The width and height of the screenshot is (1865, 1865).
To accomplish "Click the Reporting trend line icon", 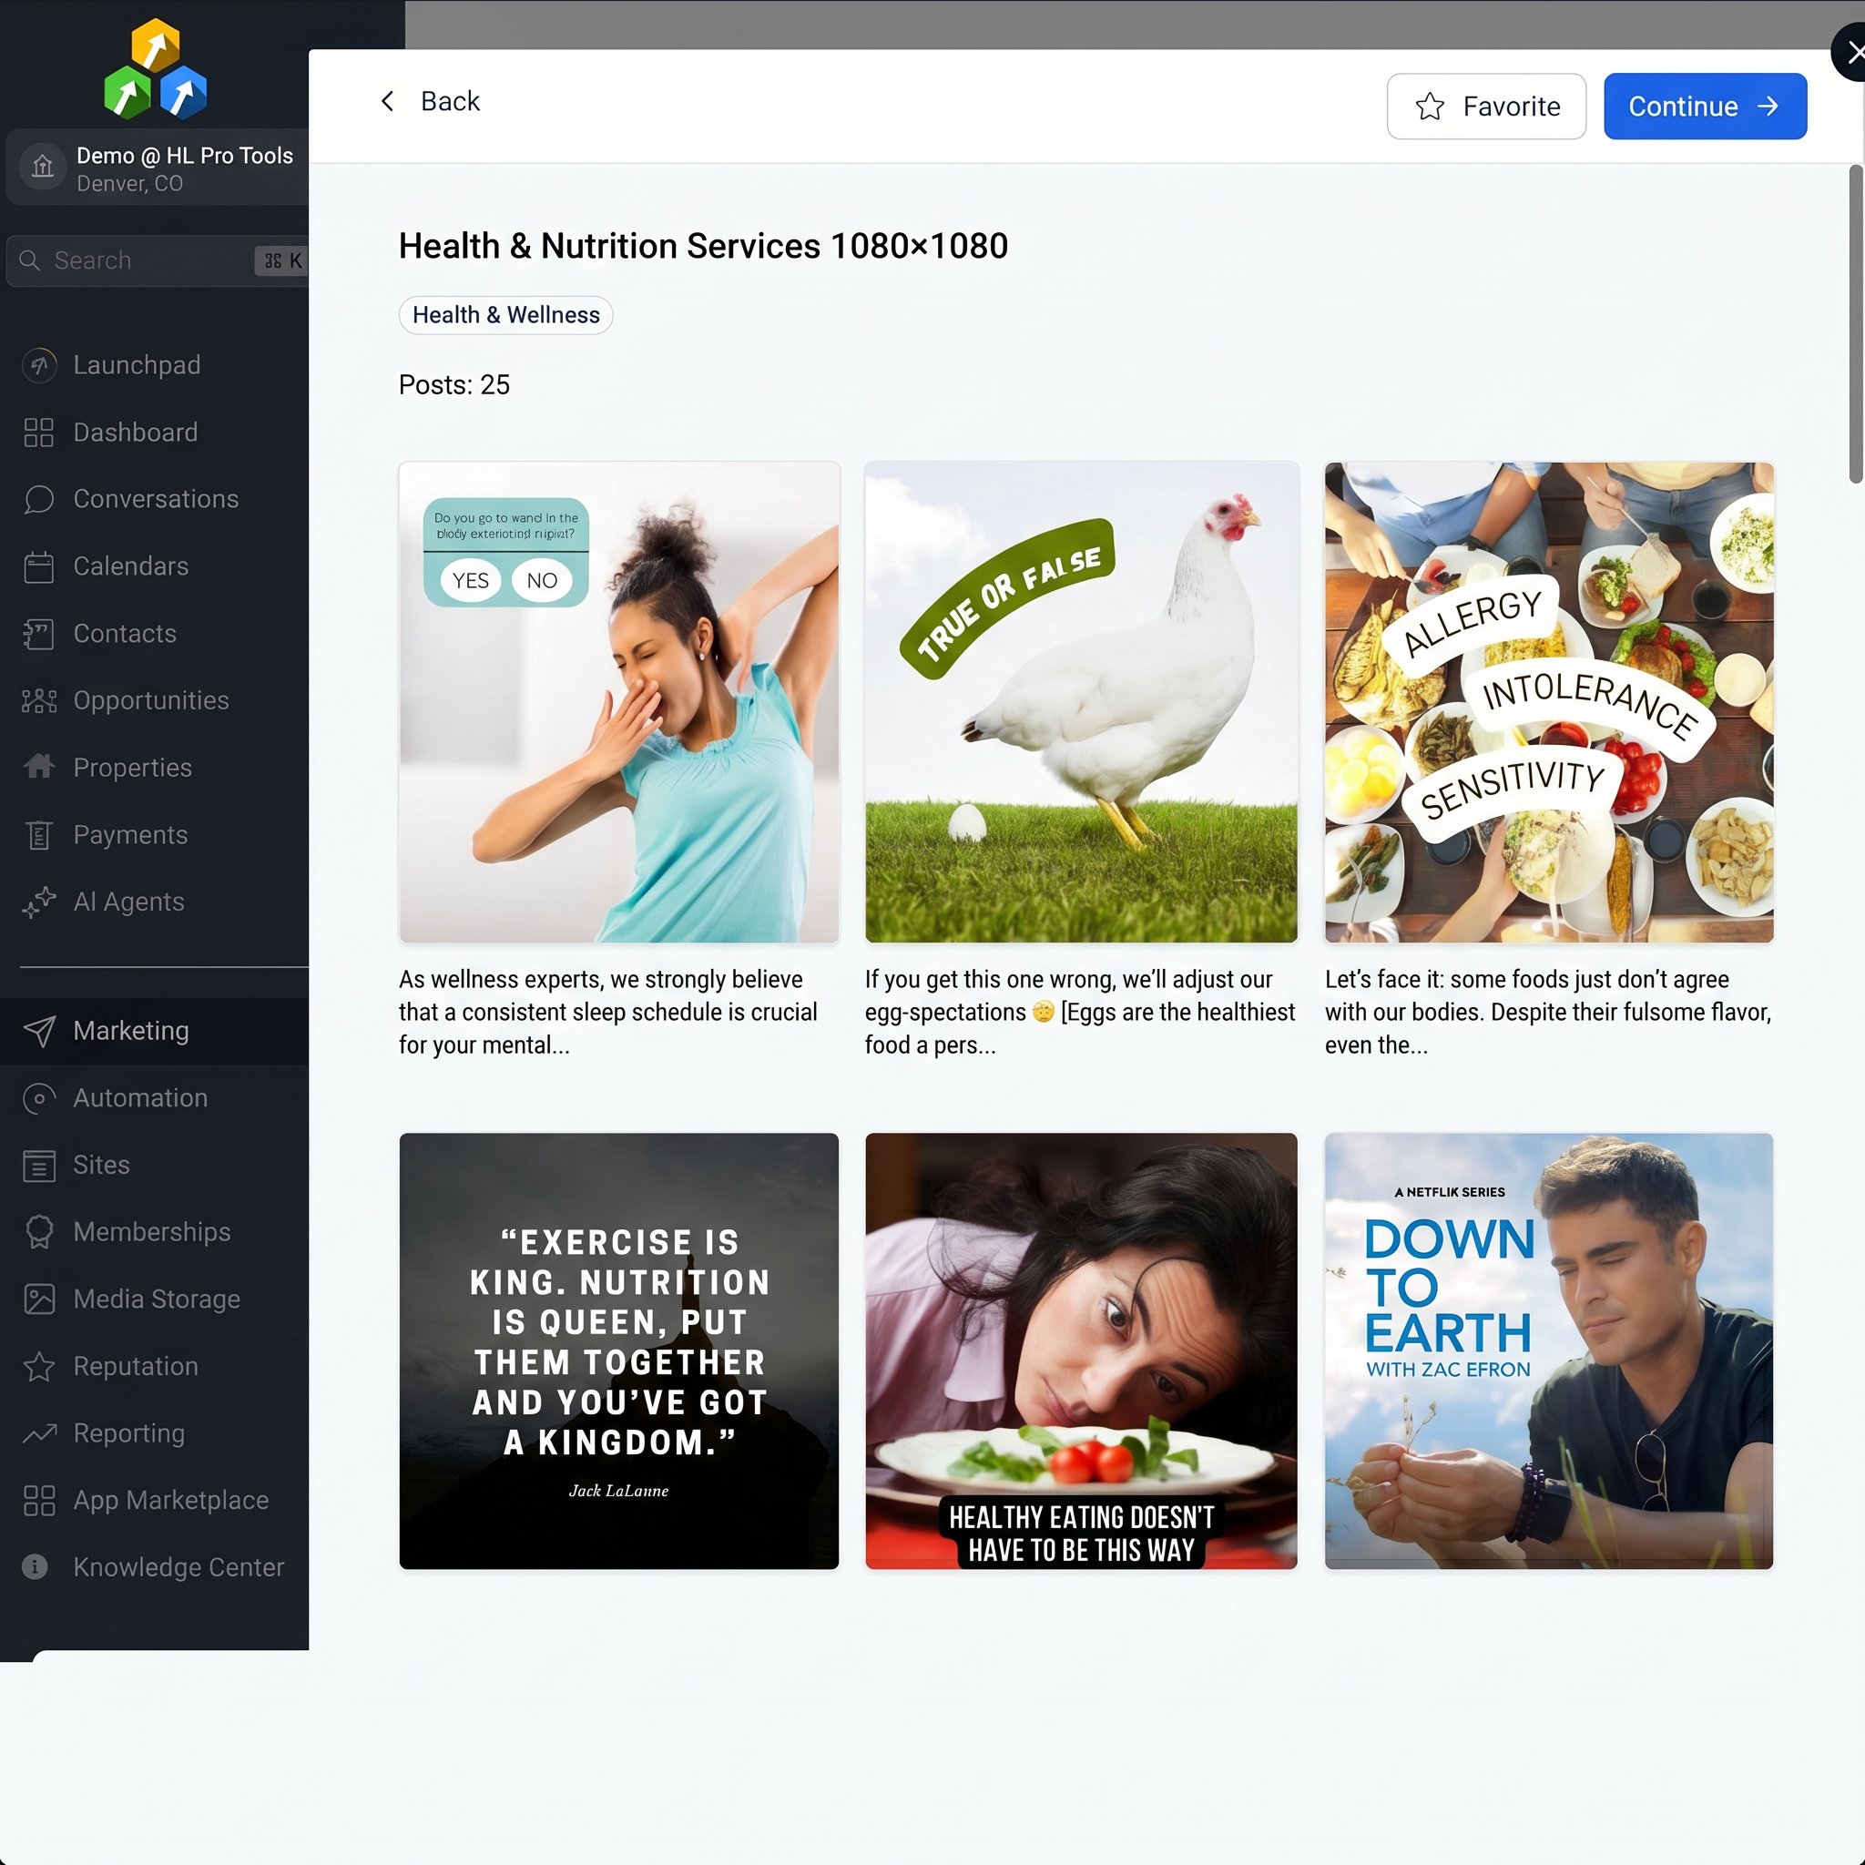I will 38,1433.
